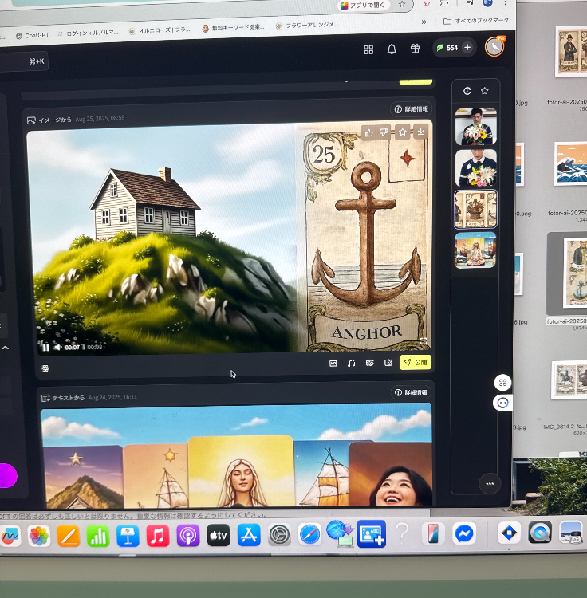587x598 pixels.
Task: Open 詳細情報 for the Aug 25 video
Action: (x=412, y=109)
